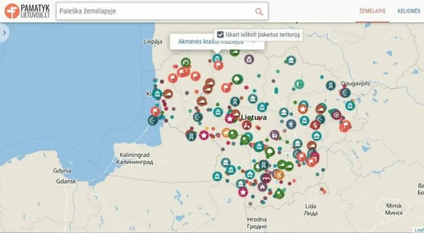Open the Kelionės tab

click(x=409, y=11)
